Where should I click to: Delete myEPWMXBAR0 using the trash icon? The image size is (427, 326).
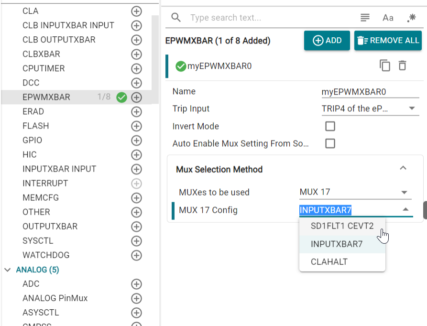[x=403, y=66]
